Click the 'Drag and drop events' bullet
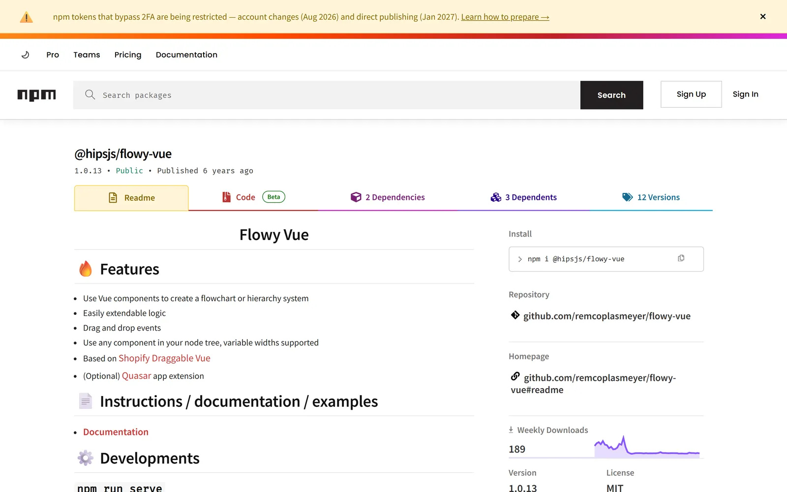 122,328
